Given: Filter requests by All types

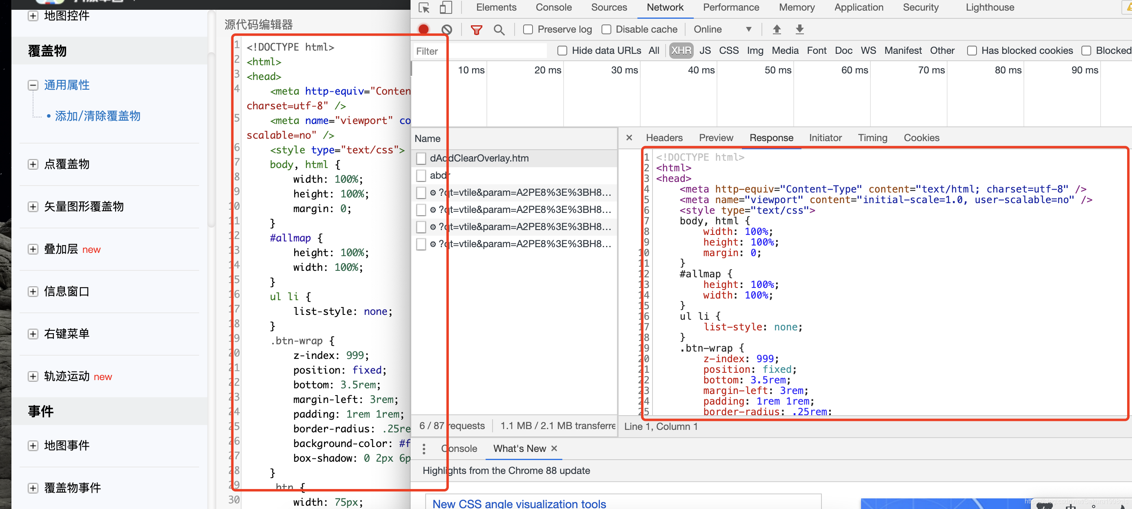Looking at the screenshot, I should [653, 51].
